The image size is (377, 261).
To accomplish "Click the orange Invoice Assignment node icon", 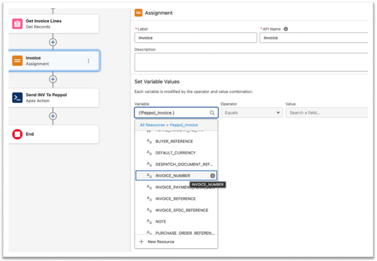I will [x=18, y=61].
